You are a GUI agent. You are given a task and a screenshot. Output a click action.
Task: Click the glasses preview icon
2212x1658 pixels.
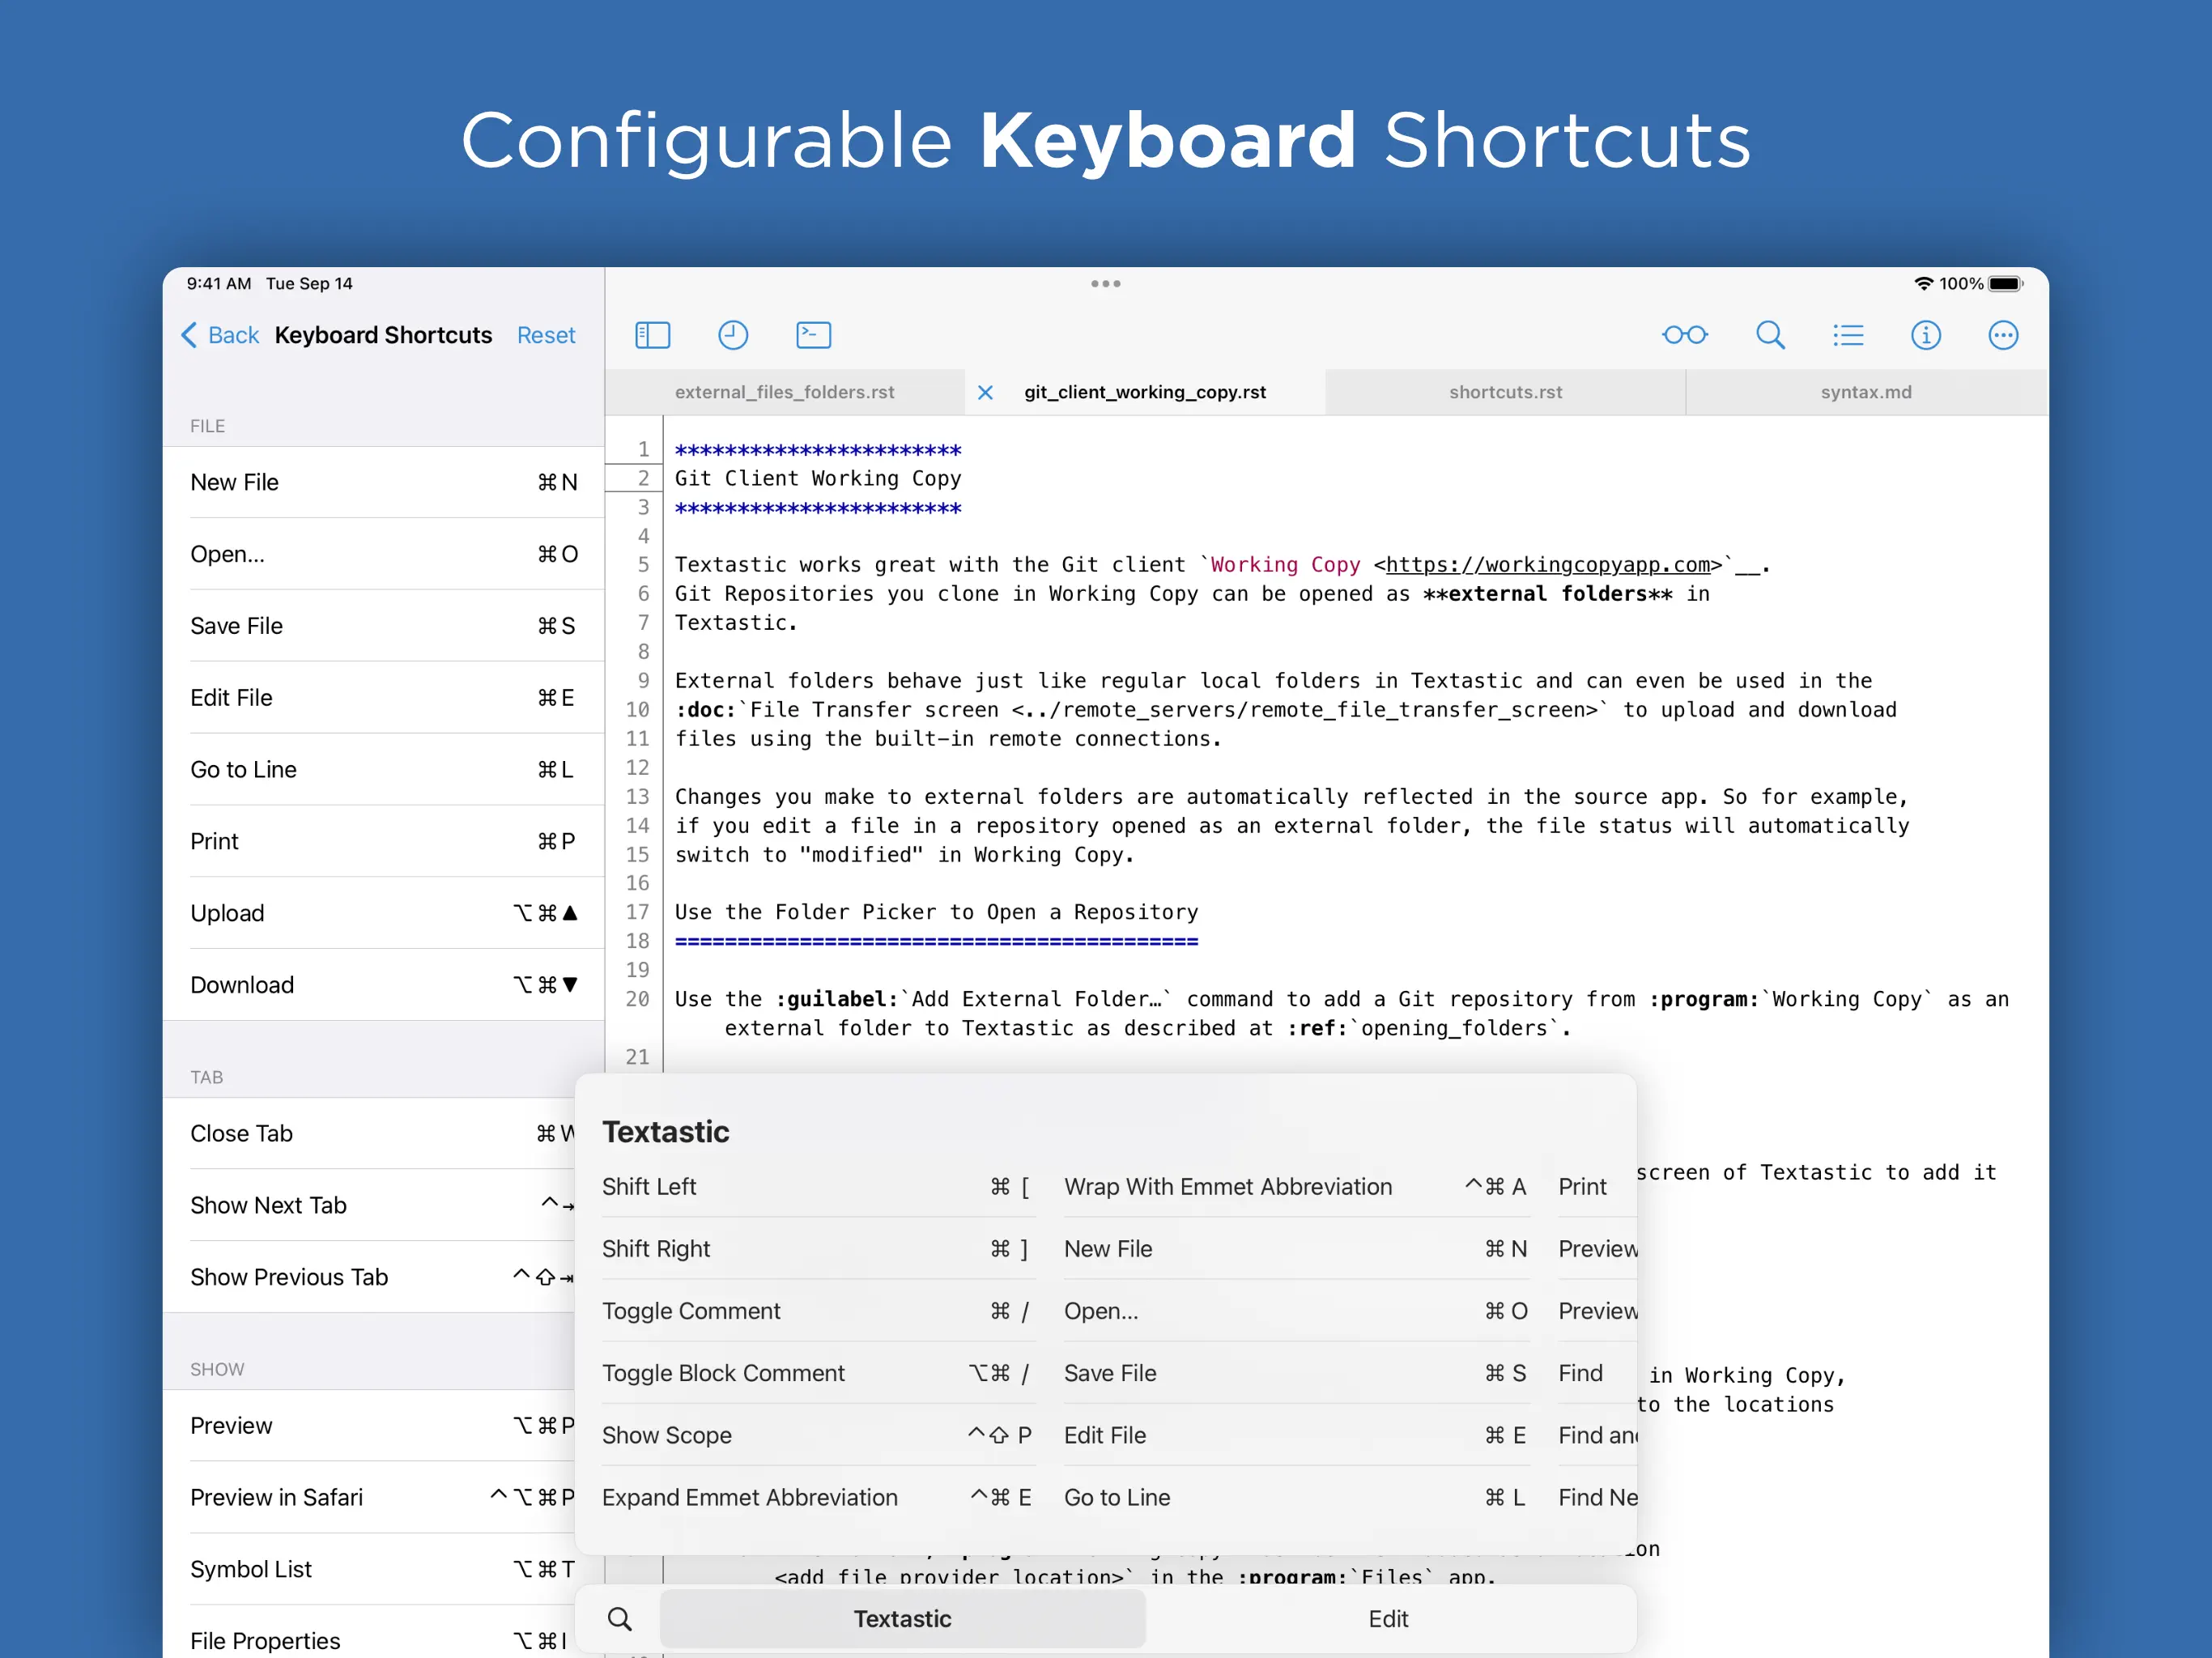1684,335
